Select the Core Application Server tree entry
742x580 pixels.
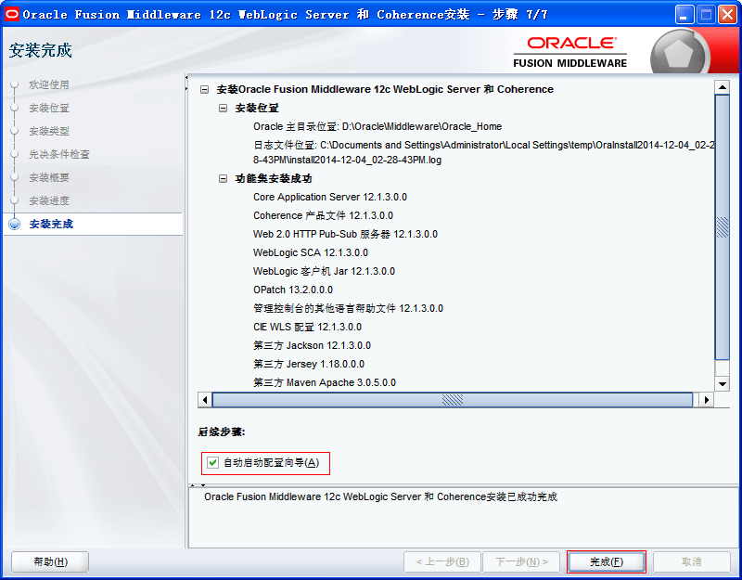[x=329, y=197]
